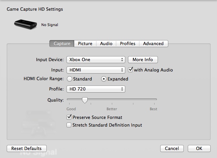
Task: Select the Capture tab
Action: tap(62, 43)
